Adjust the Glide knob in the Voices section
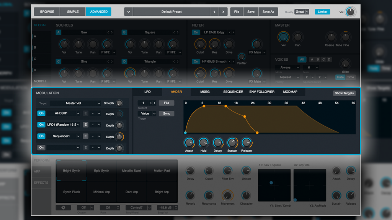Screen dimensions: 392x220 click(345, 66)
